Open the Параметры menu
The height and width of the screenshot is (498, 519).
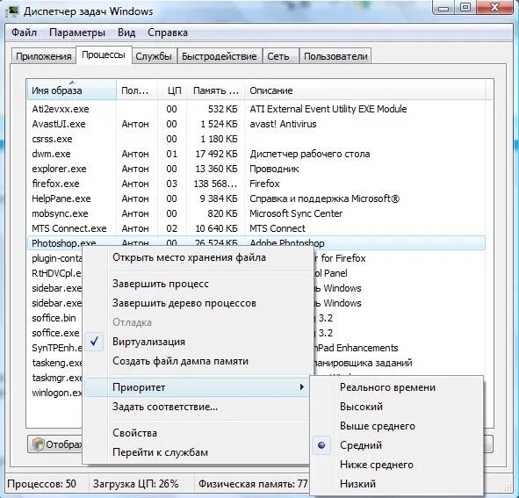coord(77,32)
